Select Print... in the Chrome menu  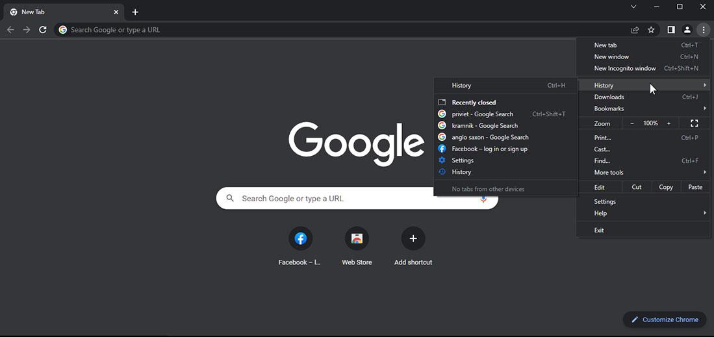[643, 138]
